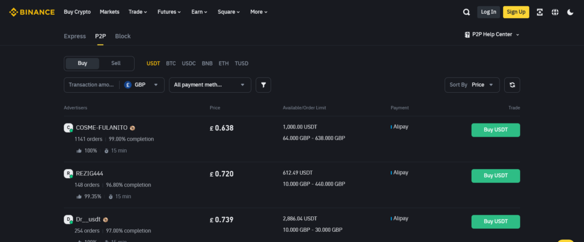Click the £ 0.638 price

coord(222,128)
